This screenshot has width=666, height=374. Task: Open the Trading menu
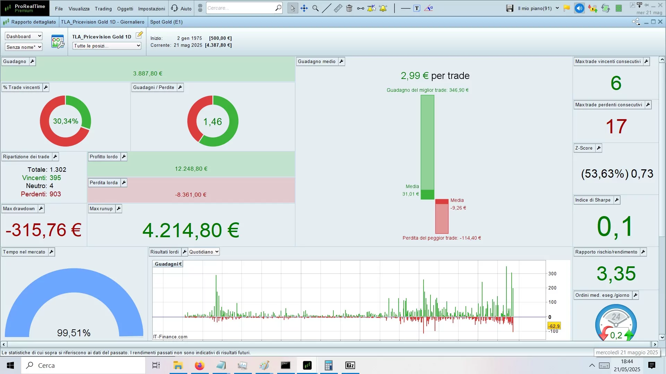point(103,9)
